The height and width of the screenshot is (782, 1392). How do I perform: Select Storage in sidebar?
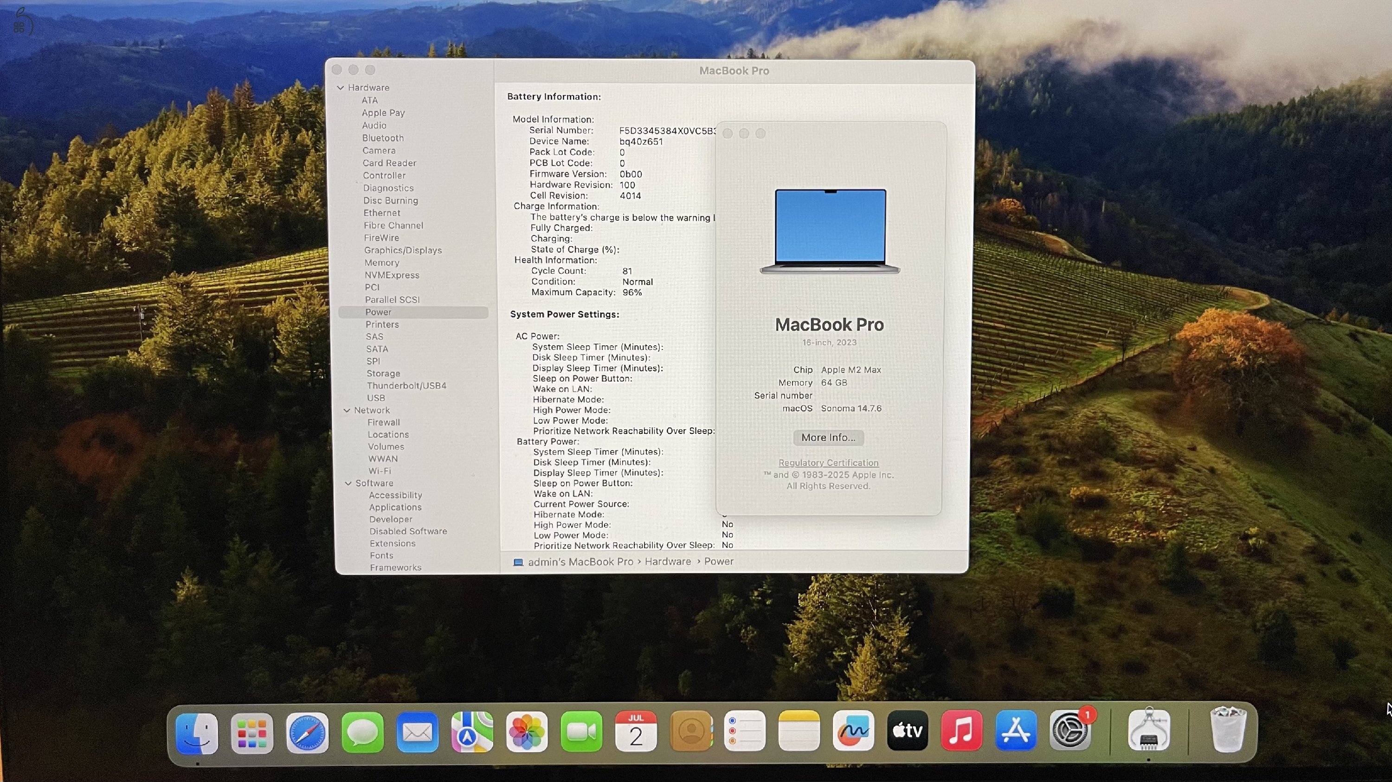[x=383, y=374]
